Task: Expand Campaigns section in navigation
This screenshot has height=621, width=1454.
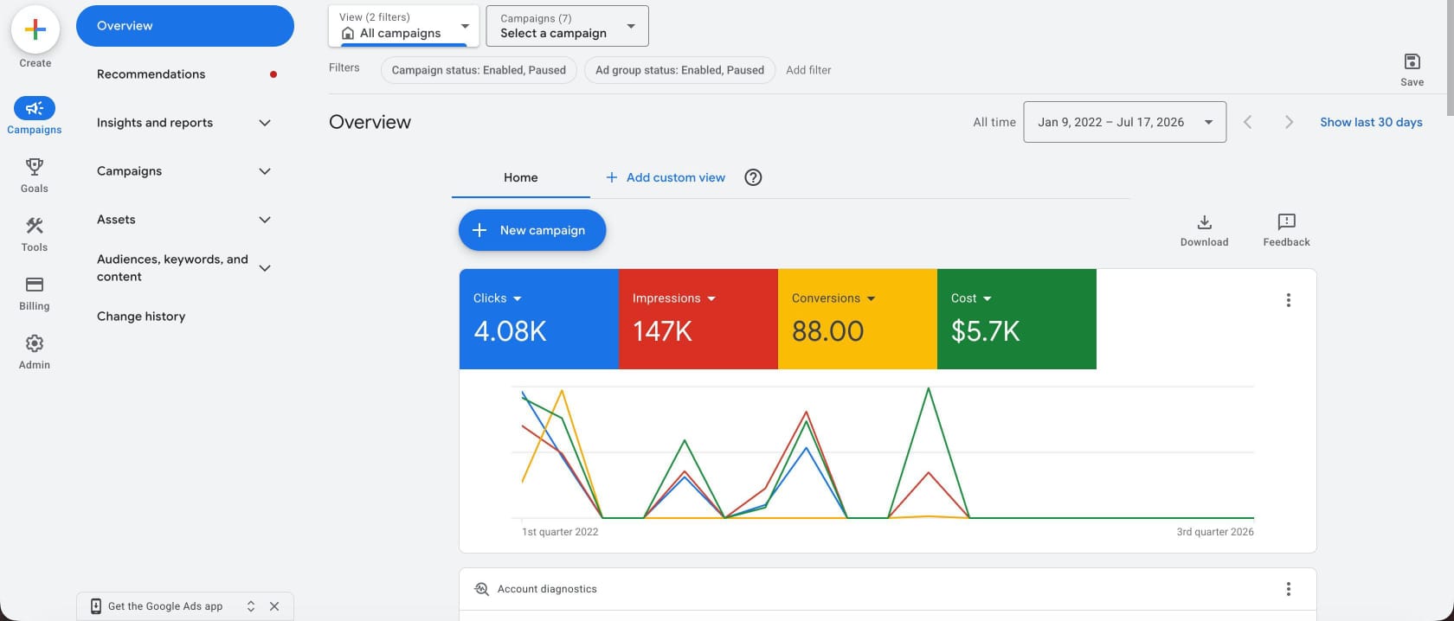Action: point(265,171)
